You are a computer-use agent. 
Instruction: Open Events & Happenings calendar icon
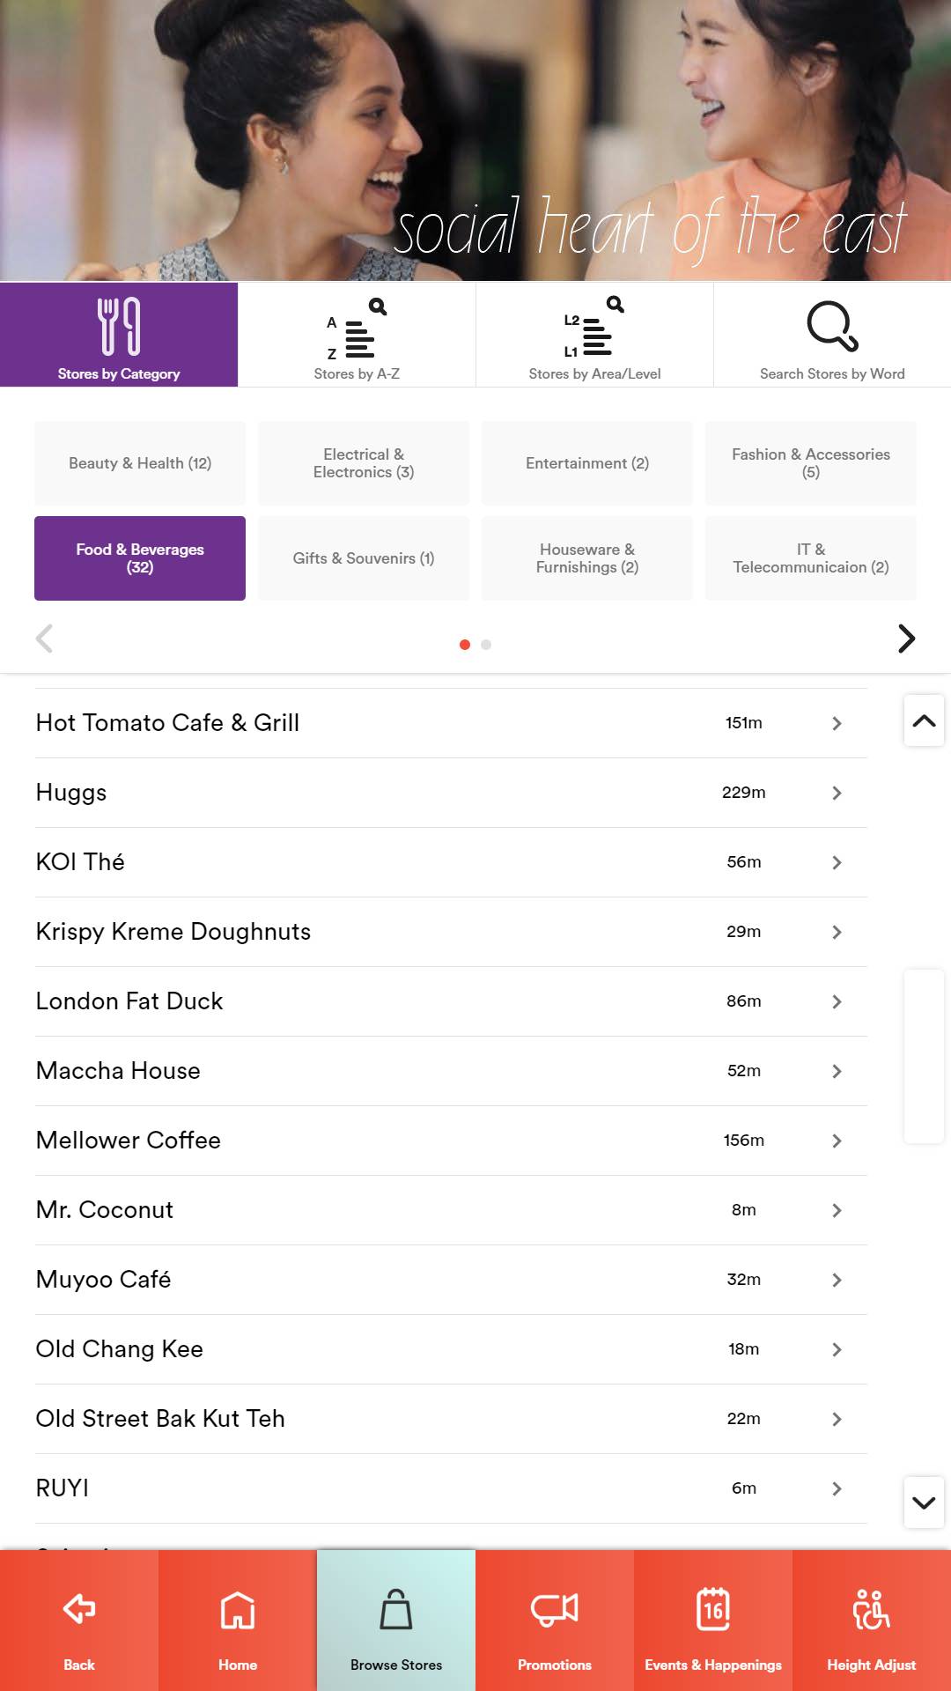(713, 1610)
